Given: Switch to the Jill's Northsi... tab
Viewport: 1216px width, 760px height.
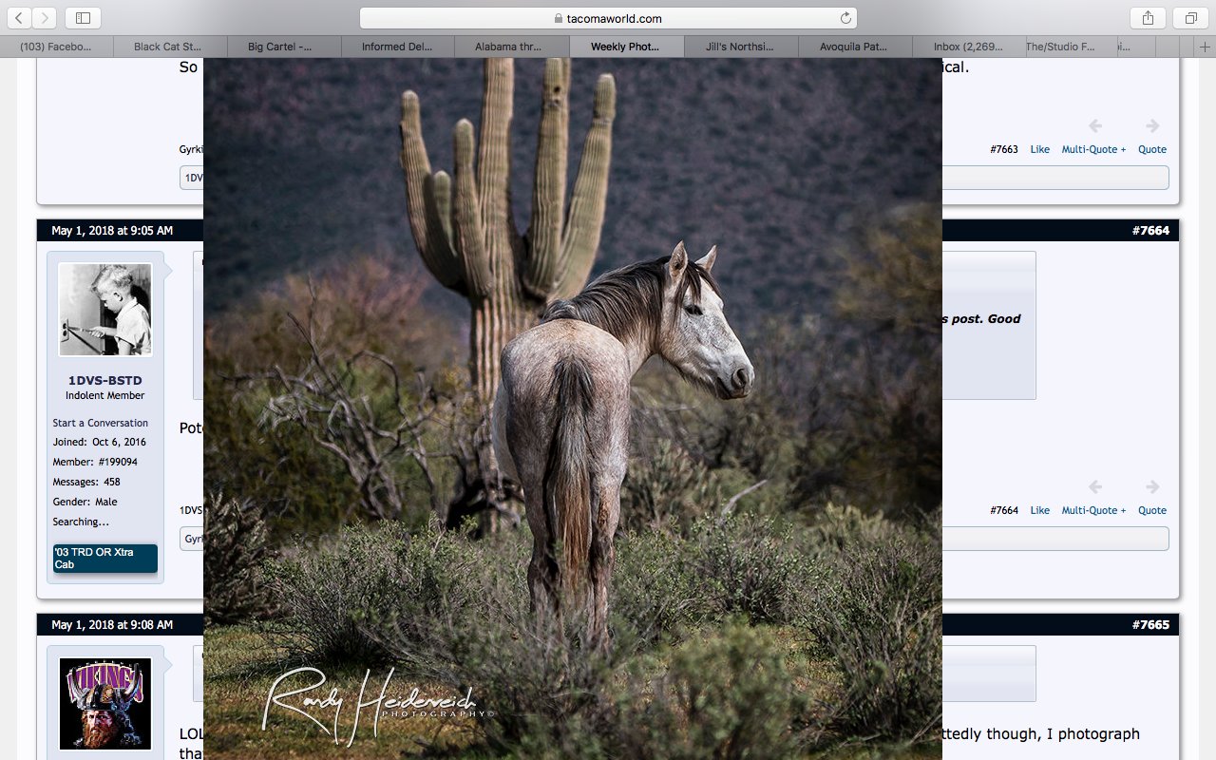Looking at the screenshot, I should click(740, 47).
